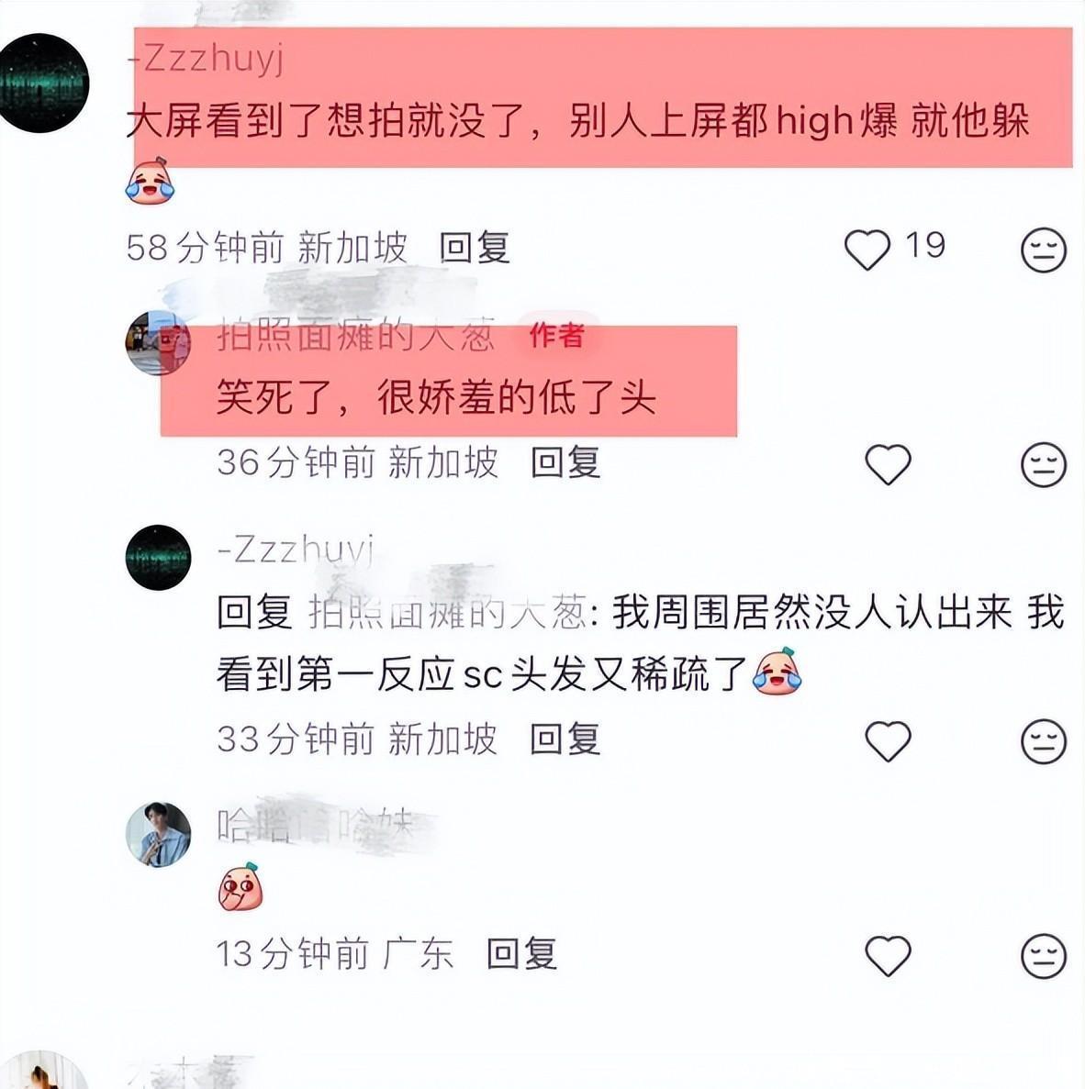
Task: Dislike the 13-minute-old comment from 广东
Action: coord(1044,956)
